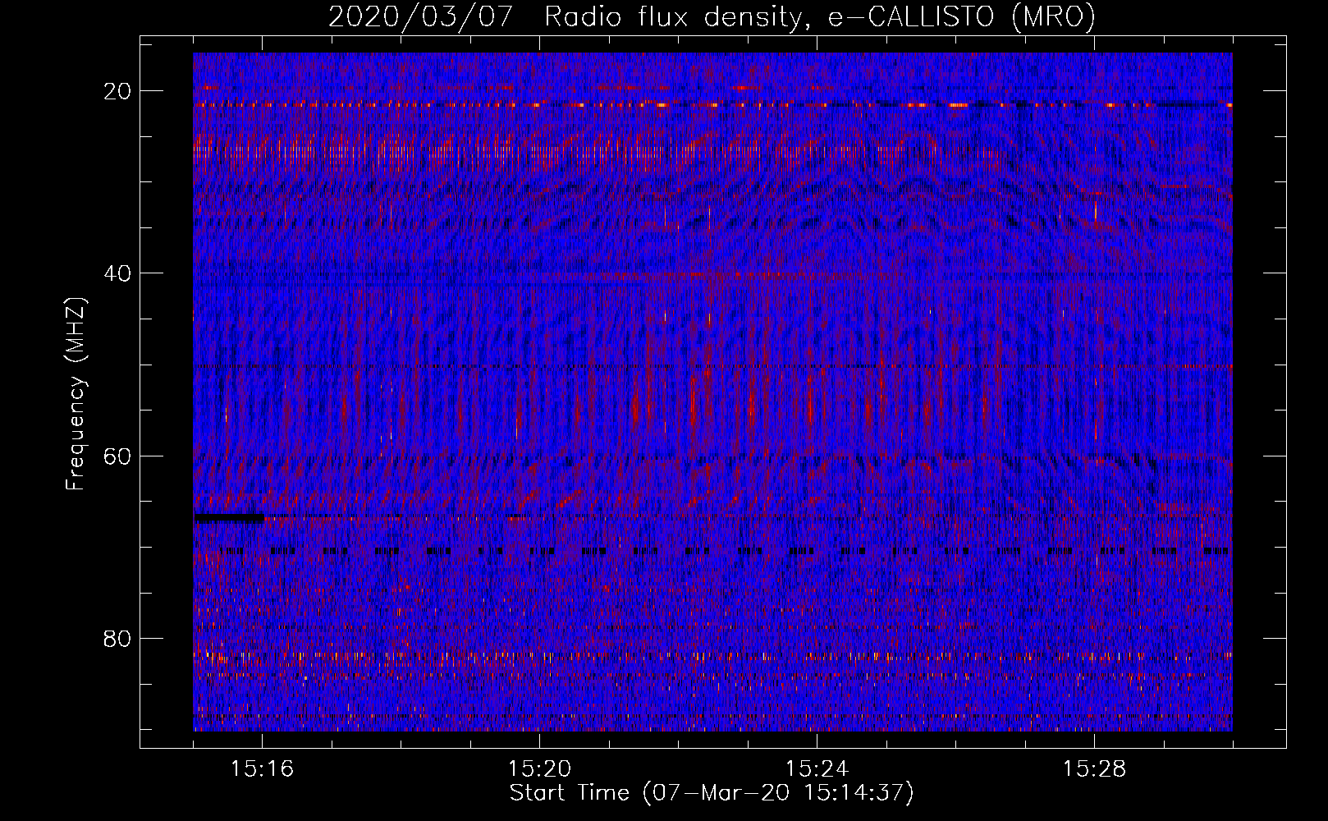Click the frequency axis label "80"
1328x821 pixels.
tap(117, 638)
